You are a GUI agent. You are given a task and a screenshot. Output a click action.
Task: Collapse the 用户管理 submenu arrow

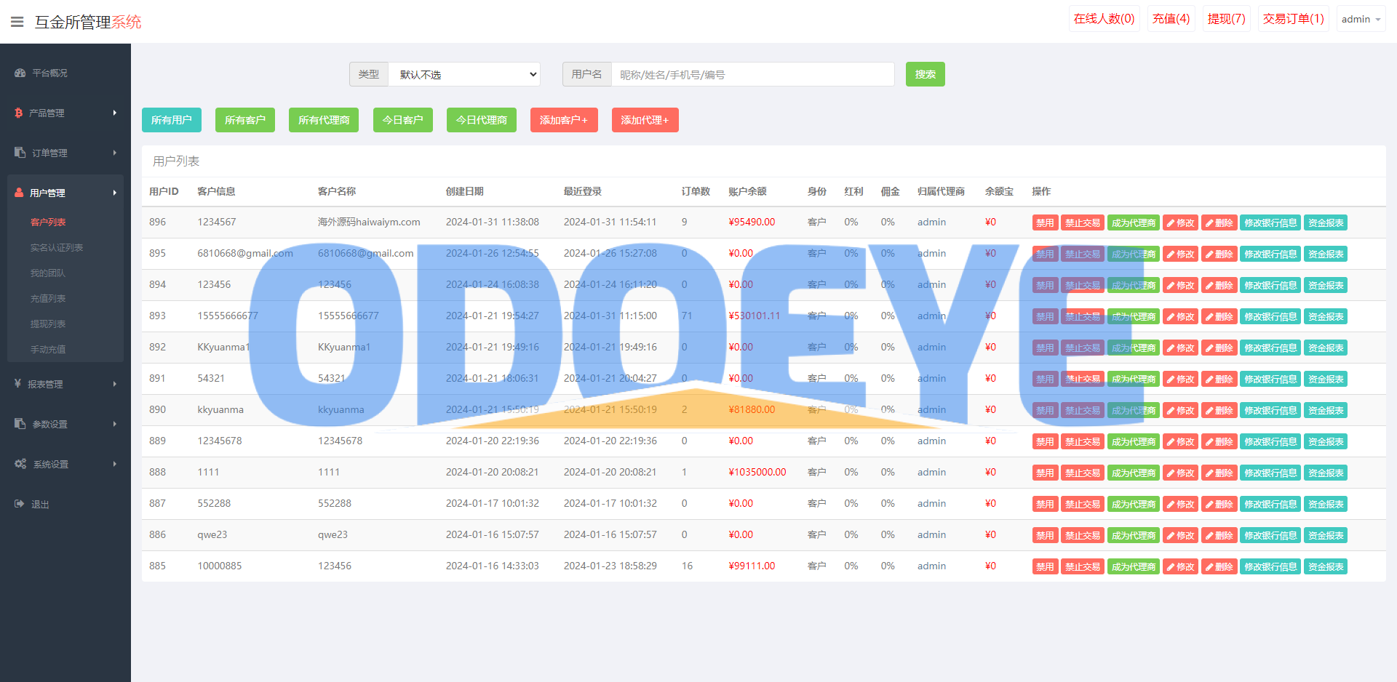tap(115, 193)
